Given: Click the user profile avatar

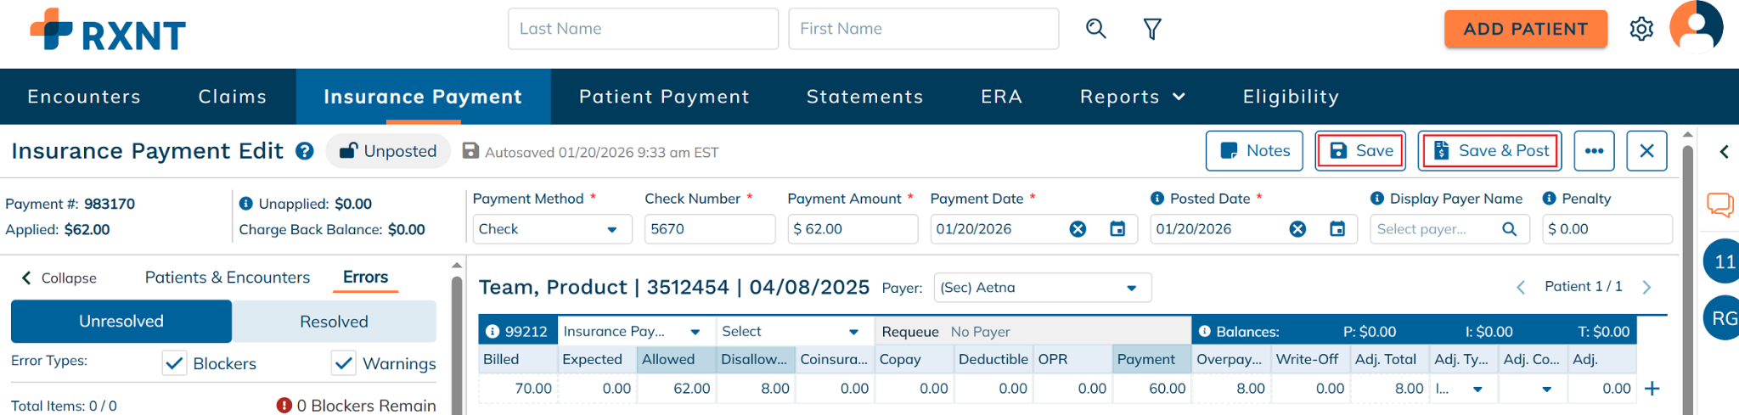Looking at the screenshot, I should 1696,26.
